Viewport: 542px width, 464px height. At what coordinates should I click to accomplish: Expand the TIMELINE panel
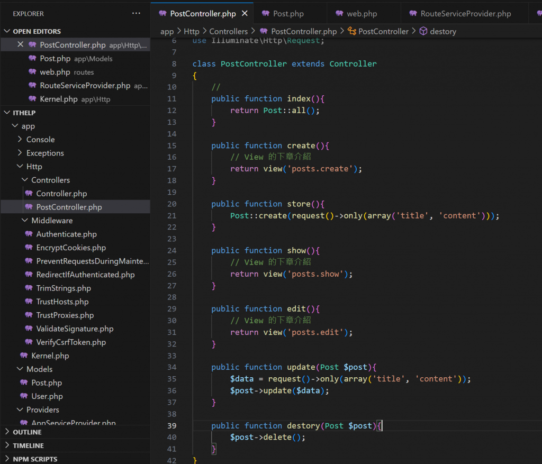point(75,445)
